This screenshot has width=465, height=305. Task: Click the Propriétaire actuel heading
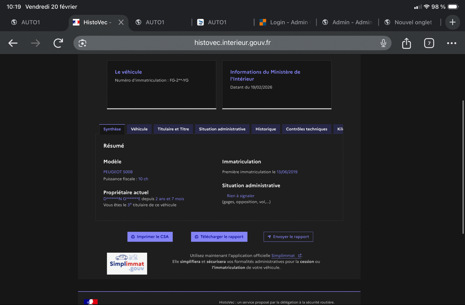click(x=126, y=192)
